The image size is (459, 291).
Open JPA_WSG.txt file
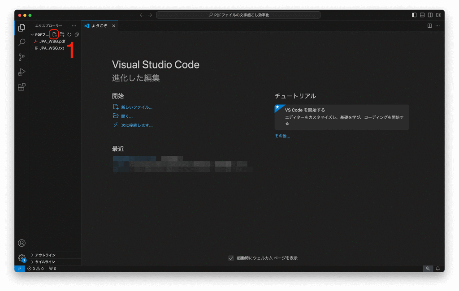[52, 48]
